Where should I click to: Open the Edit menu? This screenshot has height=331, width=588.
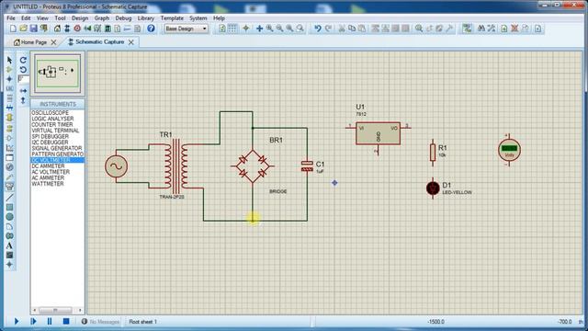click(26, 18)
